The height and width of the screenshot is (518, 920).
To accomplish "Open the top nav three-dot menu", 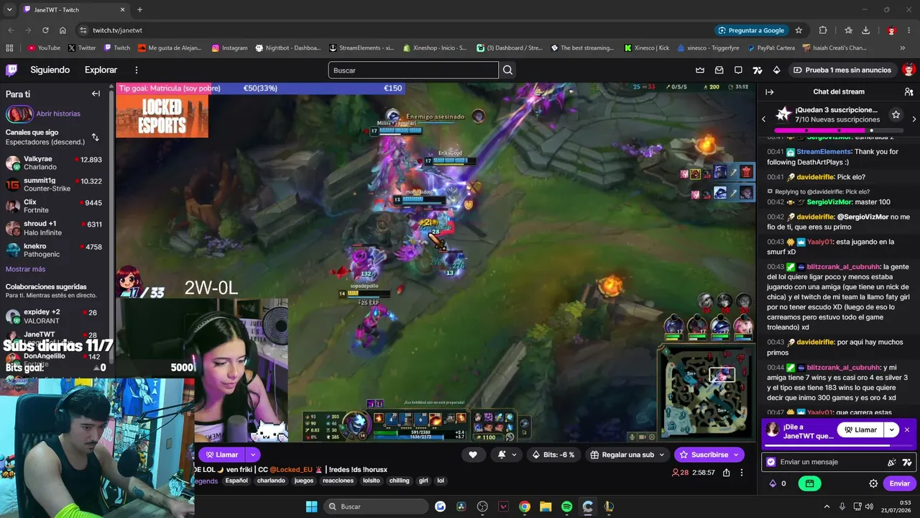I will coord(137,70).
